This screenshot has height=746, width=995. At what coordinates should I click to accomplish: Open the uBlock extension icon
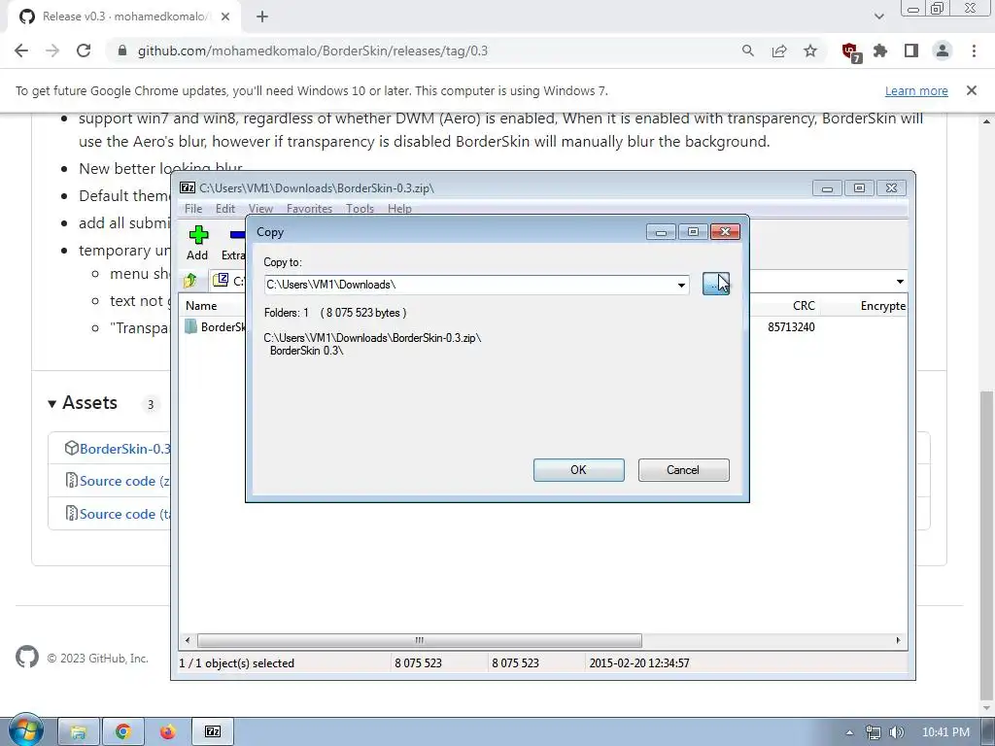[850, 51]
